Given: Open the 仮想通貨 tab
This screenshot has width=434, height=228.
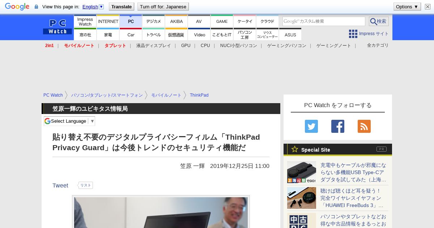Looking at the screenshot, I should pos(176,34).
